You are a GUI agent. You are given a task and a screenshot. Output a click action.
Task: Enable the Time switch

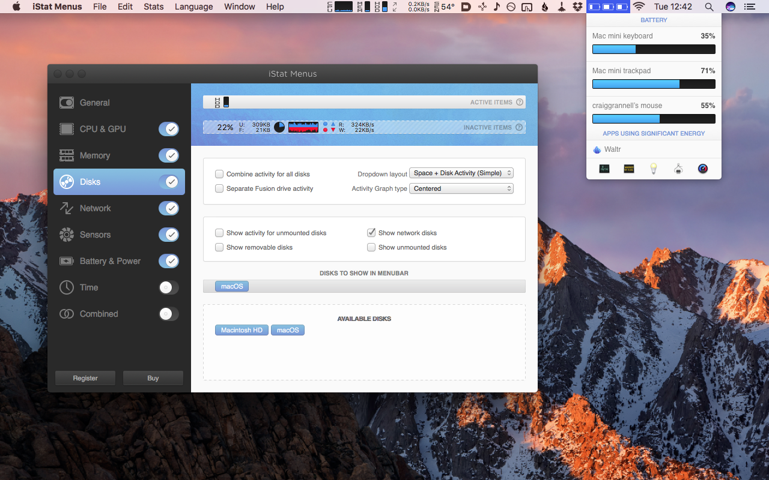click(169, 287)
